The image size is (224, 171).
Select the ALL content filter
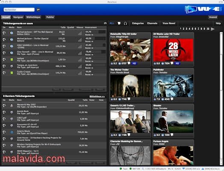(112, 23)
